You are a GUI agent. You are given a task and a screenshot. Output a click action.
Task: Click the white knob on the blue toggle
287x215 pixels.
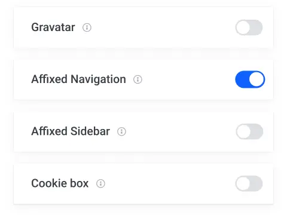257,79
